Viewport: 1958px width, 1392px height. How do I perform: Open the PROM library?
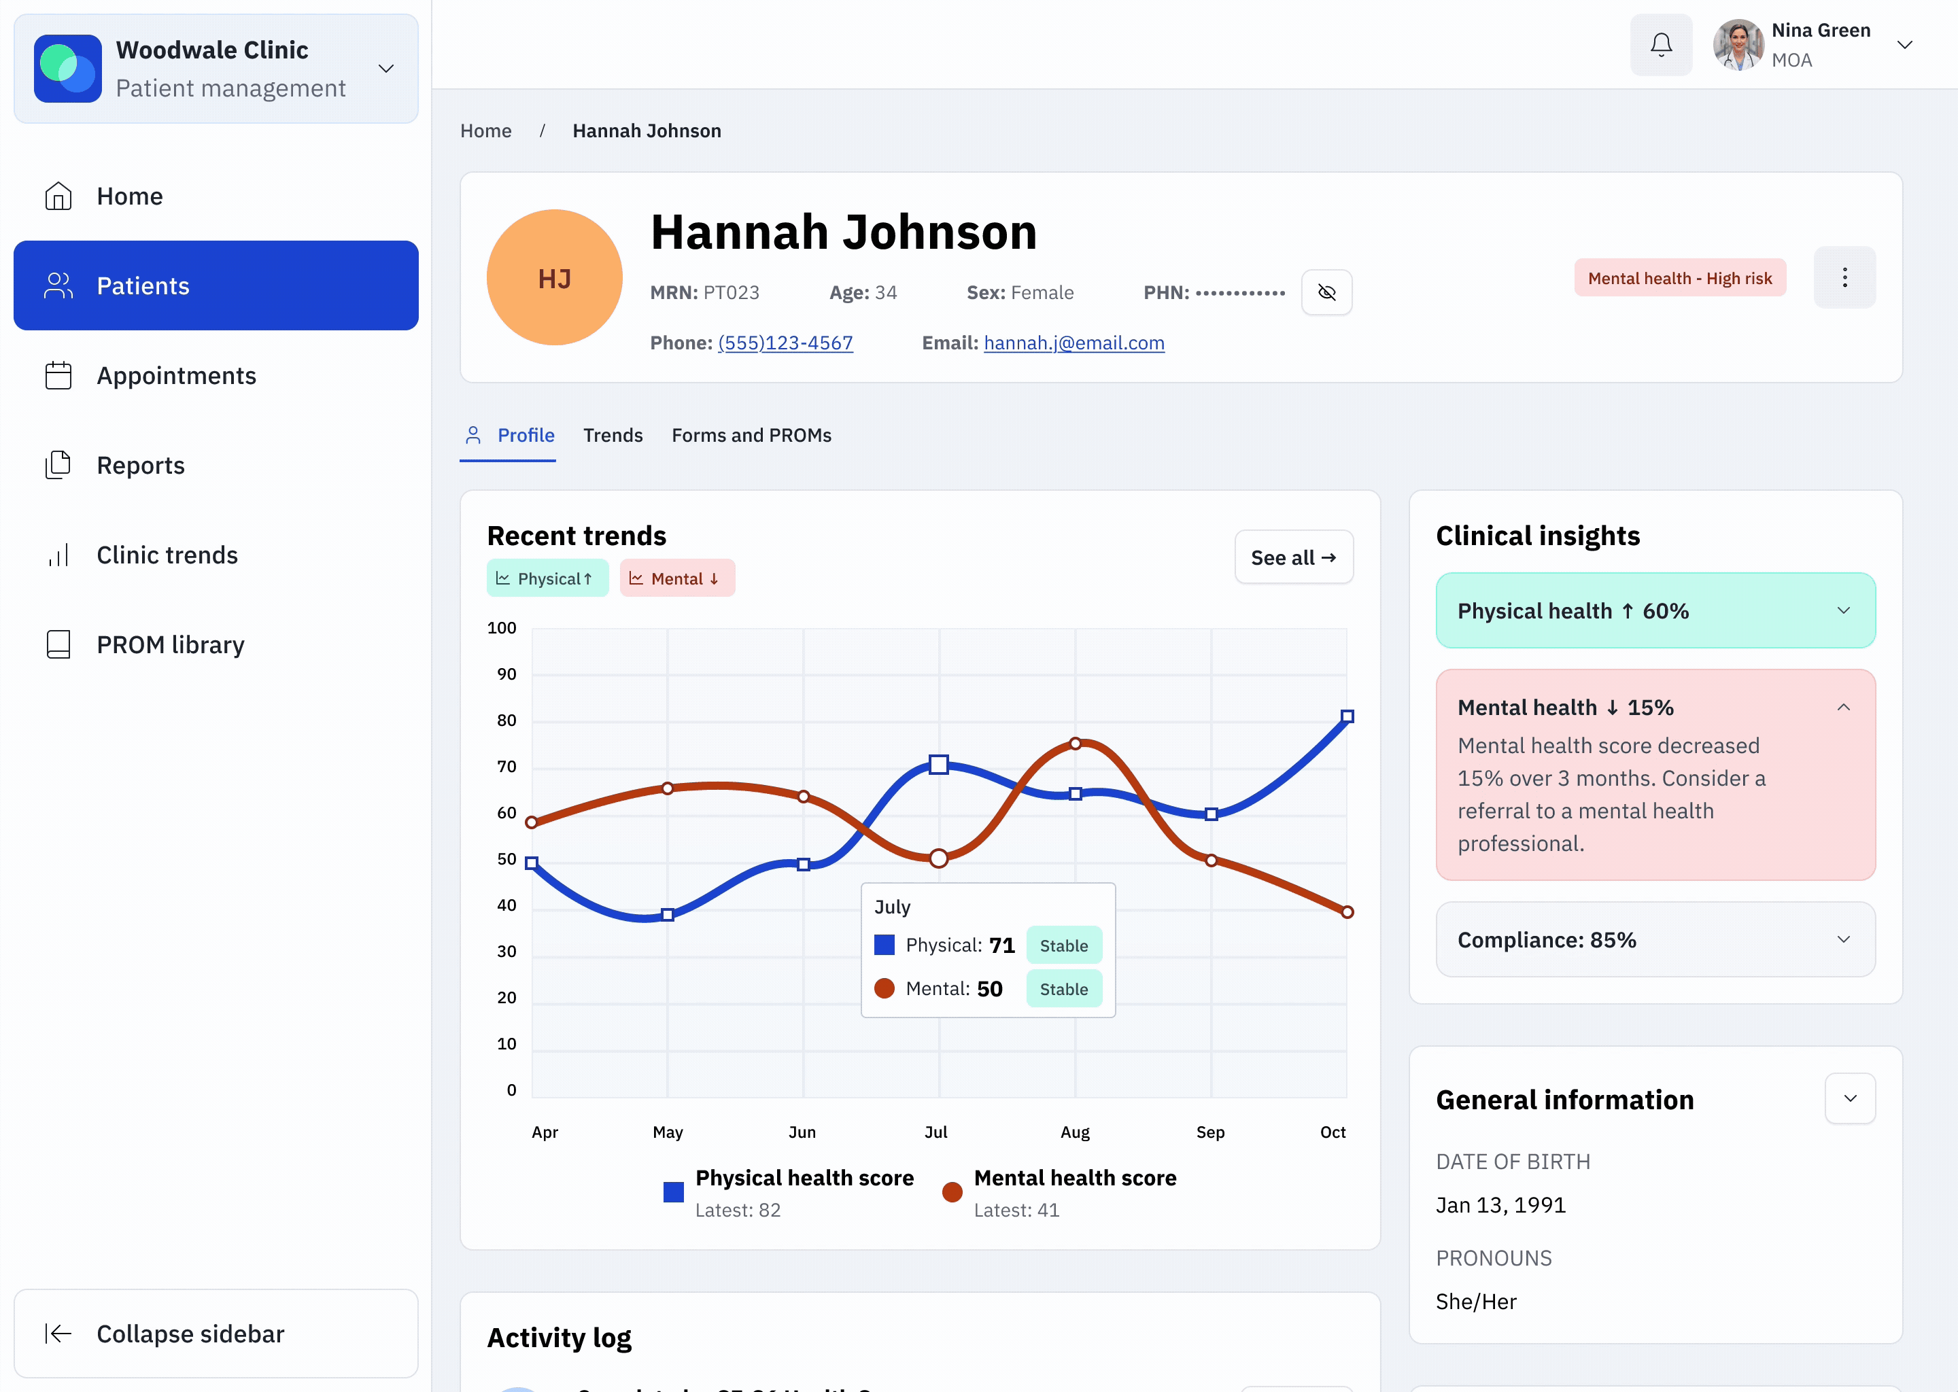(x=170, y=644)
